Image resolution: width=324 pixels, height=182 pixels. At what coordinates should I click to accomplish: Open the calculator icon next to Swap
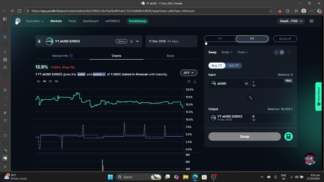289,136
